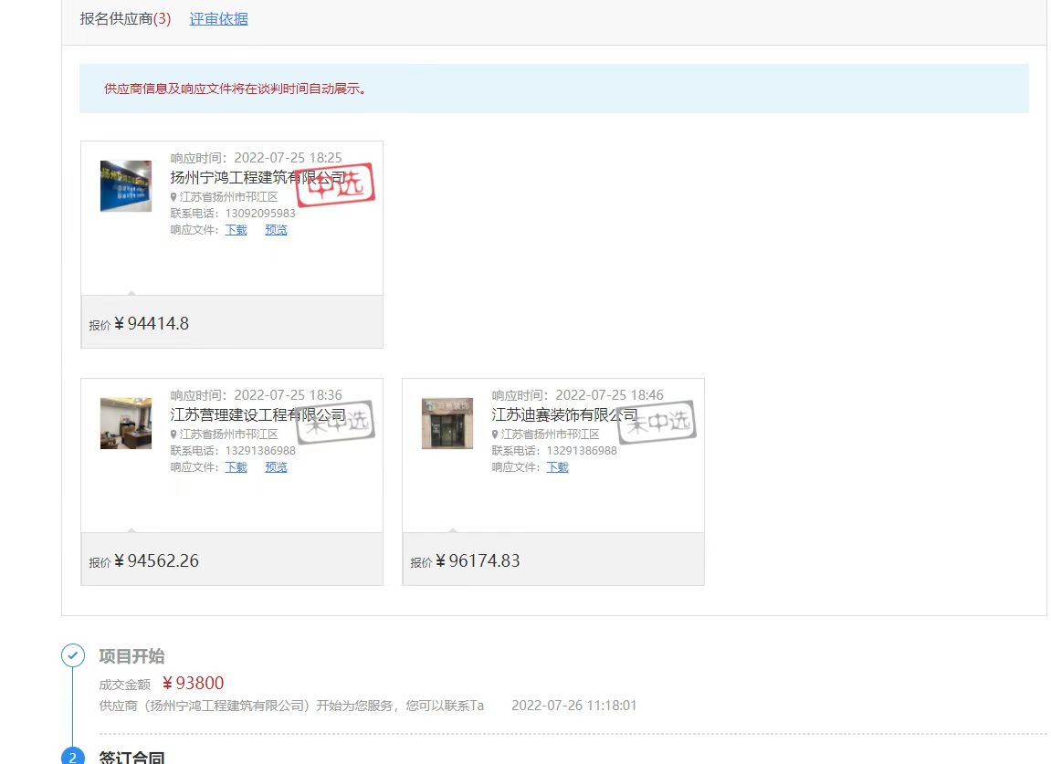The image size is (1051, 764).
Task: Click the 未中选 stamp on 江苏营理建设工程
Action: (x=336, y=422)
